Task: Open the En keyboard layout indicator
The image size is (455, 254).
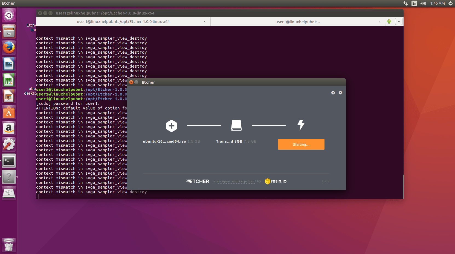Action: 414,3
